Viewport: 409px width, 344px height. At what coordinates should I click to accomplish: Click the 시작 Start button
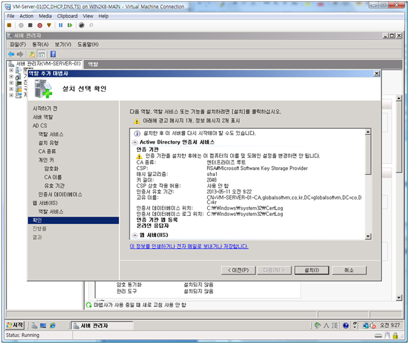[15, 325]
